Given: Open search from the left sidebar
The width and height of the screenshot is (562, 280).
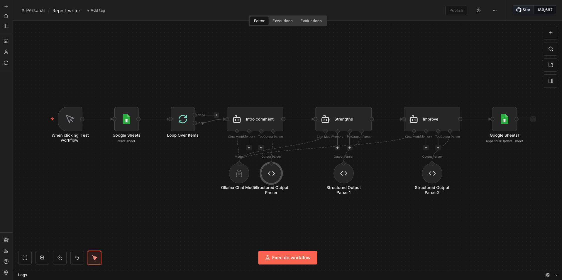Looking at the screenshot, I should coord(6,16).
